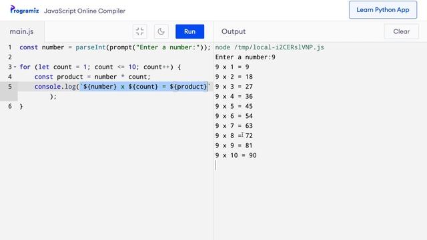Viewport: 427px width, 240px height.
Task: Click output line '9 x 10 = 90'
Action: tap(236, 155)
